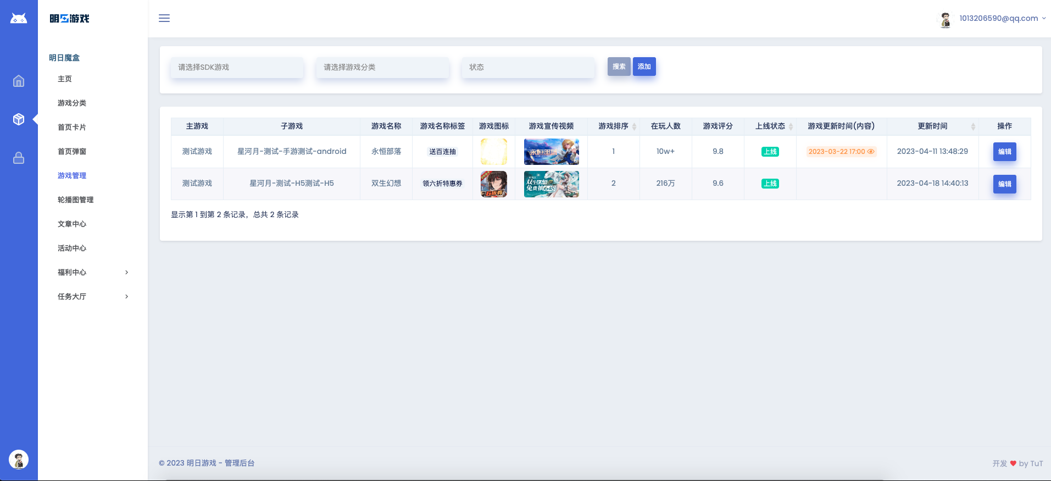Sort table by 游戏排序 column
Image resolution: width=1051 pixels, height=481 pixels.
pyautogui.click(x=634, y=126)
